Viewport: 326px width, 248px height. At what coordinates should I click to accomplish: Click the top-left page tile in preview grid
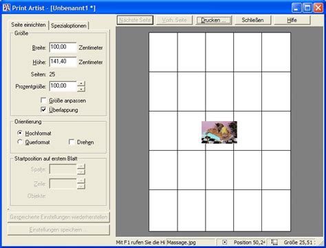pyautogui.click(x=163, y=52)
